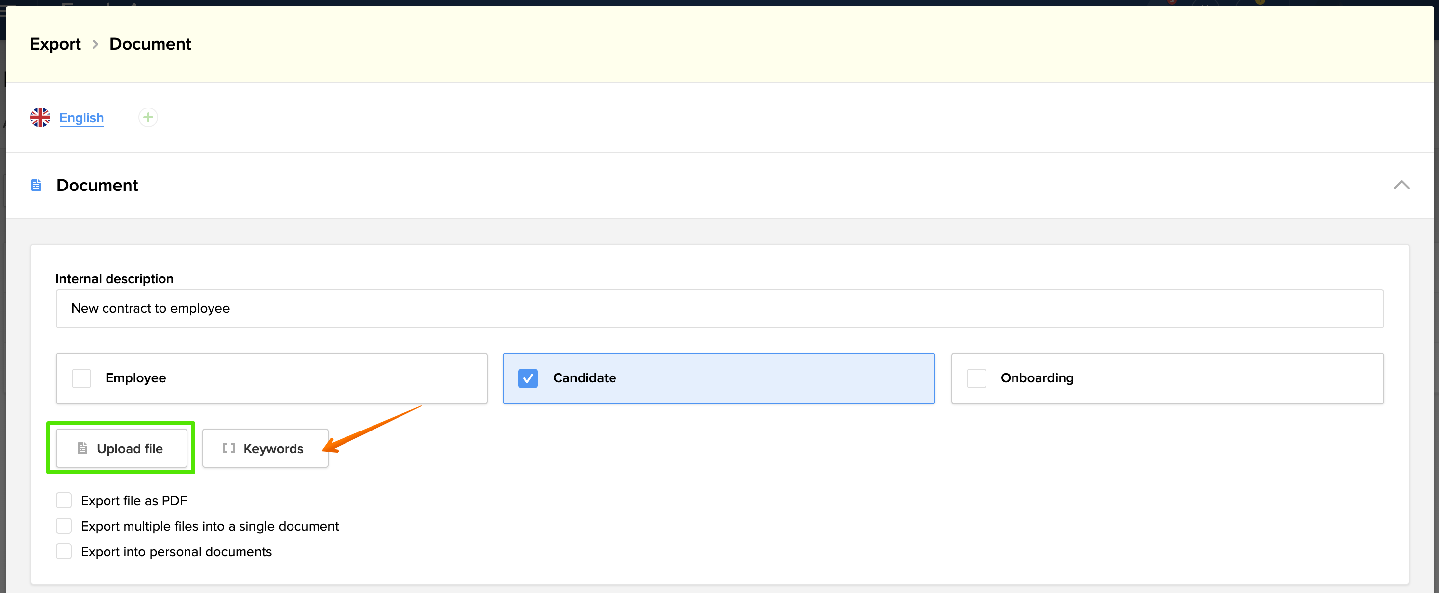Click the Document section heading text
This screenshot has height=593, width=1439.
[x=97, y=185]
